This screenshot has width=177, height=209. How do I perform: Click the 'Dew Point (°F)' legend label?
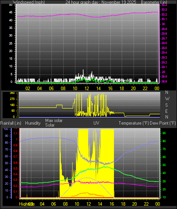pos(163,123)
